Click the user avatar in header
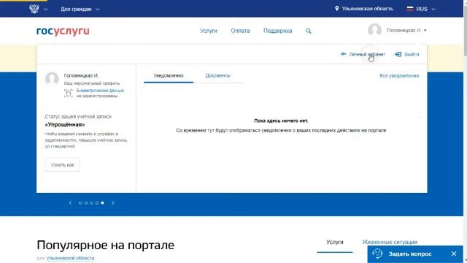The image size is (467, 263). [374, 30]
